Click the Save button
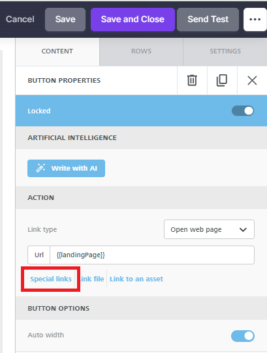Viewport: 267px width, 353px height. [x=65, y=20]
